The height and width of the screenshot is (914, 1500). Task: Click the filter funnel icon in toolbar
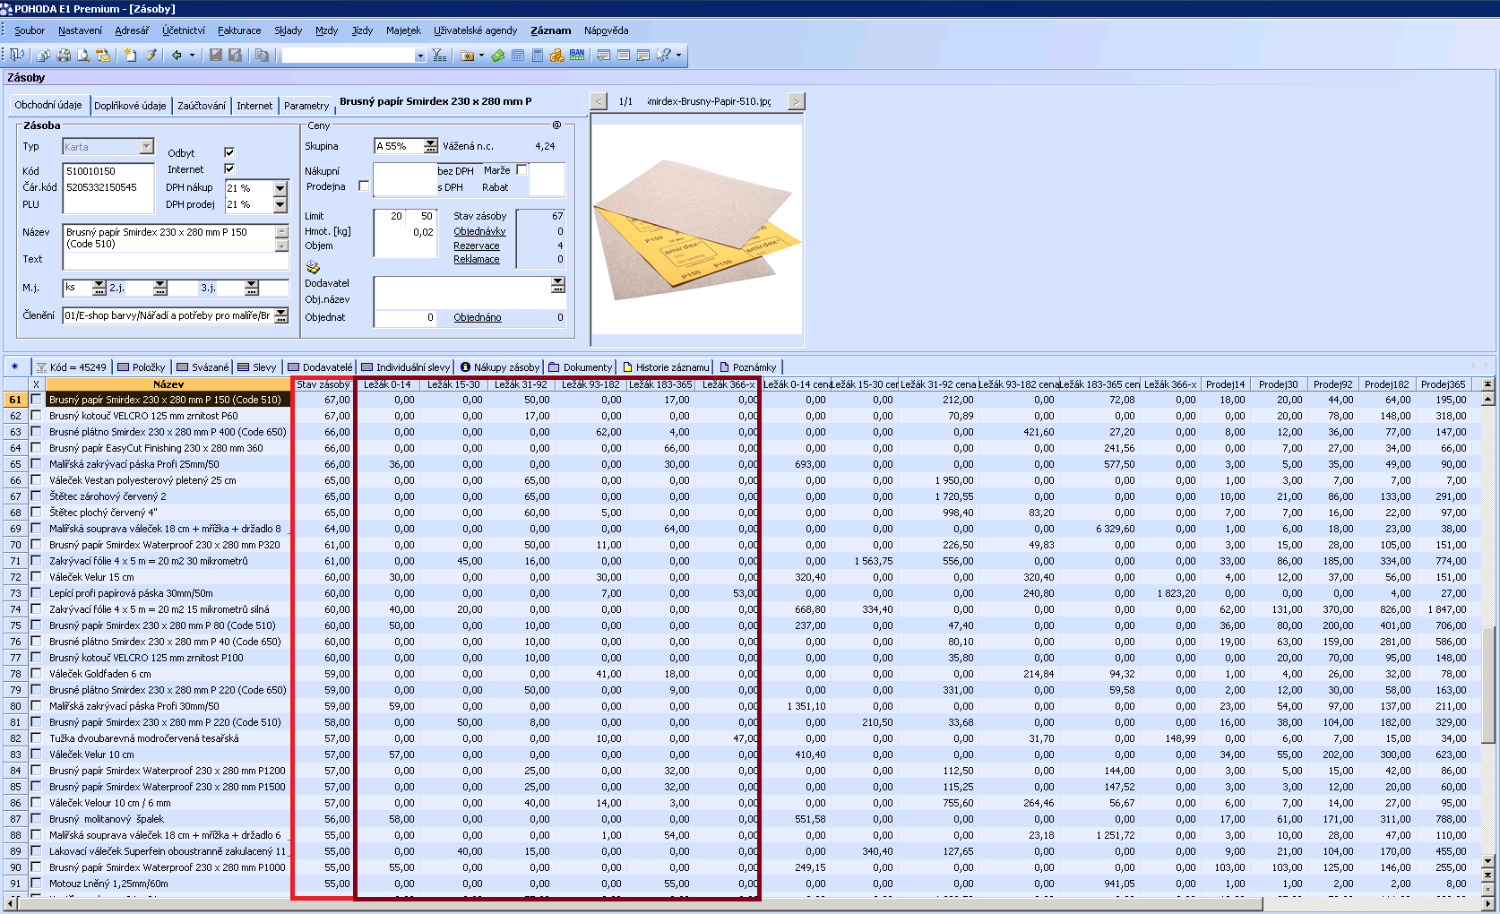click(439, 55)
